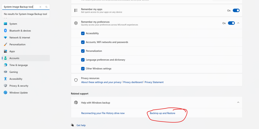
Task: Click the Apps icon in sidebar
Action: [5, 51]
